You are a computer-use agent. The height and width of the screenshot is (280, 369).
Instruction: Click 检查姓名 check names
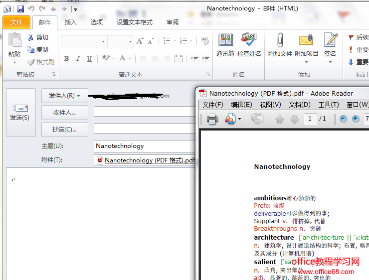tap(249, 45)
